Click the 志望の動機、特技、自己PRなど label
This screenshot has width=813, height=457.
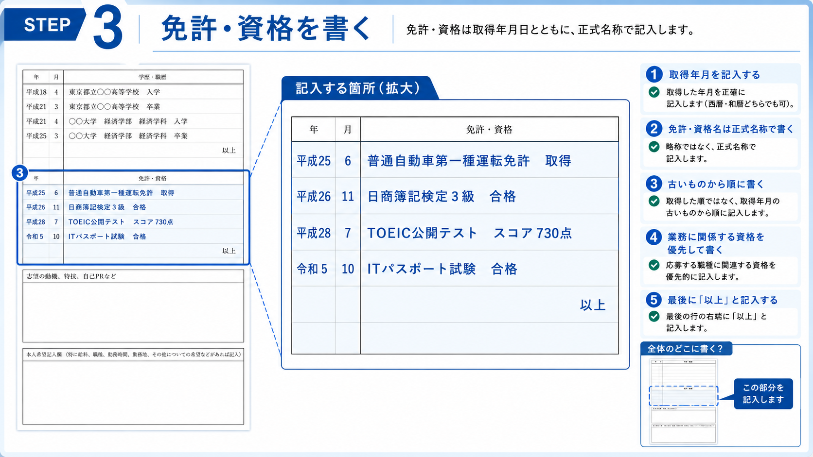(x=71, y=276)
